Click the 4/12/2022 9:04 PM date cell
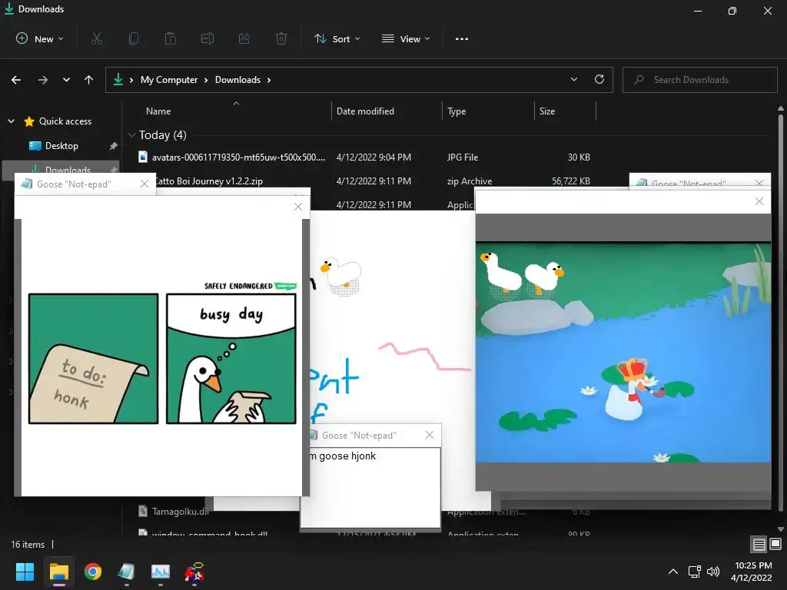This screenshot has width=787, height=590. [374, 157]
